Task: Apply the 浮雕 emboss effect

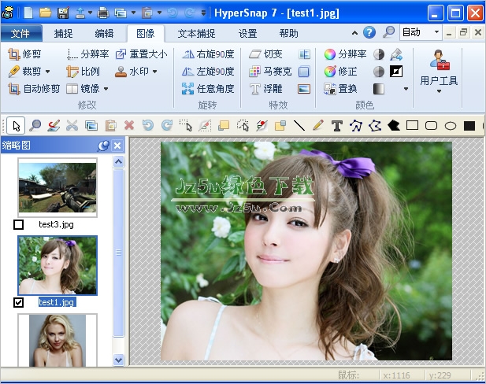Action: coord(266,89)
